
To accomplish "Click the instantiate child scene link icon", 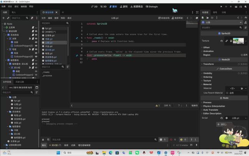I will [x=8, y=18].
